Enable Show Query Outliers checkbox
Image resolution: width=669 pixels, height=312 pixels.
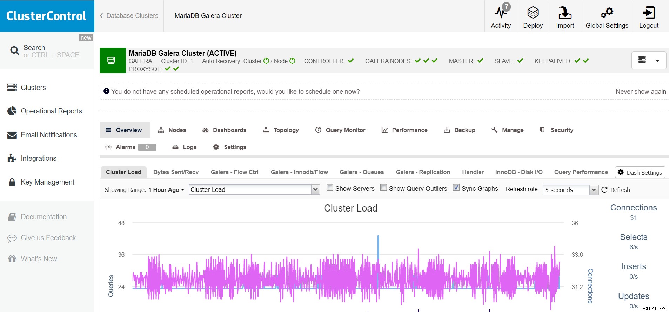click(x=384, y=188)
